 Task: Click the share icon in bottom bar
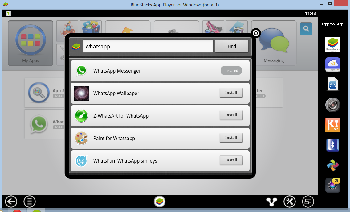(272, 202)
